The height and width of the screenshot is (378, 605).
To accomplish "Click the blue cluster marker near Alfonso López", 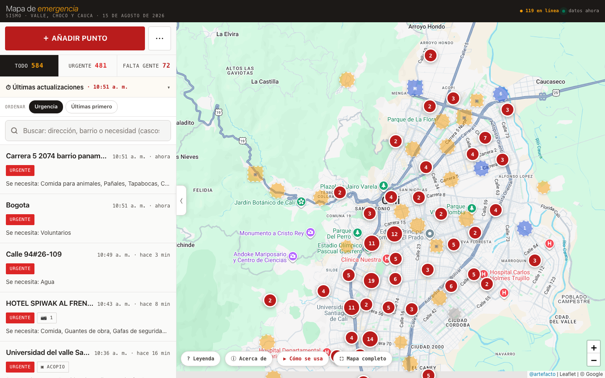I will point(481,168).
